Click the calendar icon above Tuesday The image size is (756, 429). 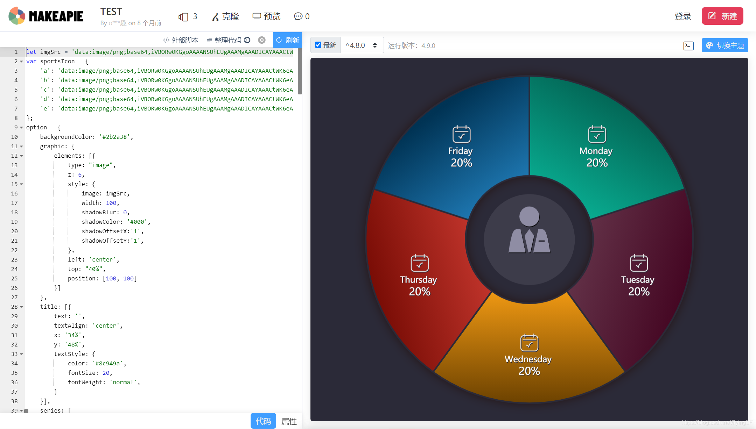[639, 263]
